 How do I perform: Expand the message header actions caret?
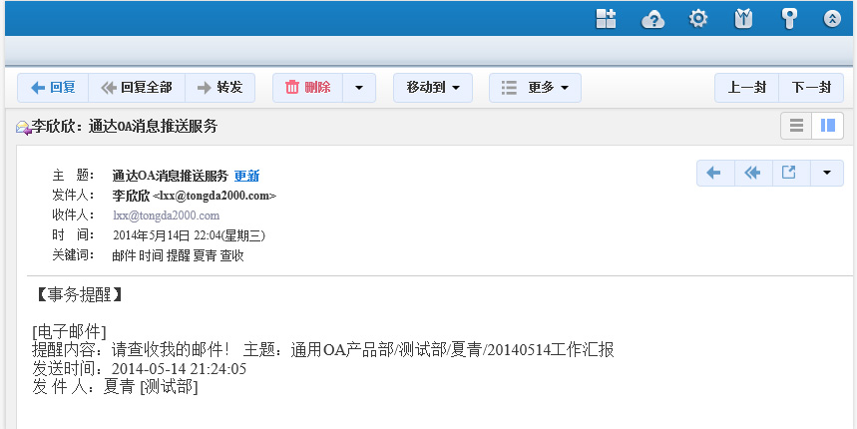(826, 173)
